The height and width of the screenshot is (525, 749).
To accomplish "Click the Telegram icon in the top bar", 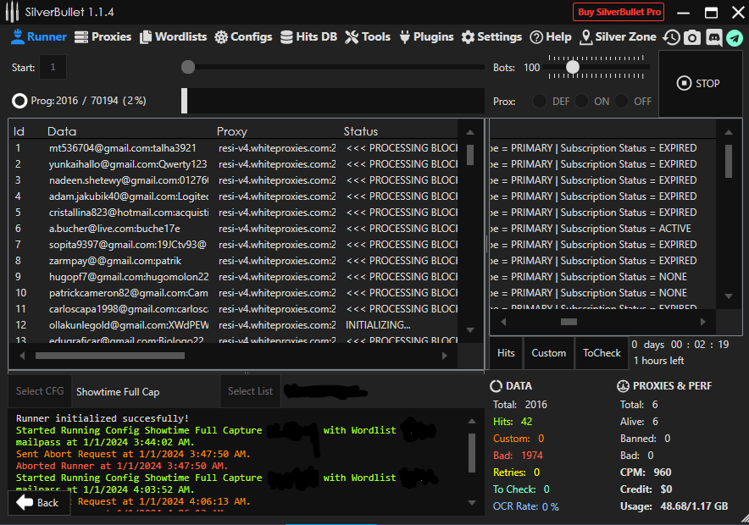I will [x=735, y=37].
